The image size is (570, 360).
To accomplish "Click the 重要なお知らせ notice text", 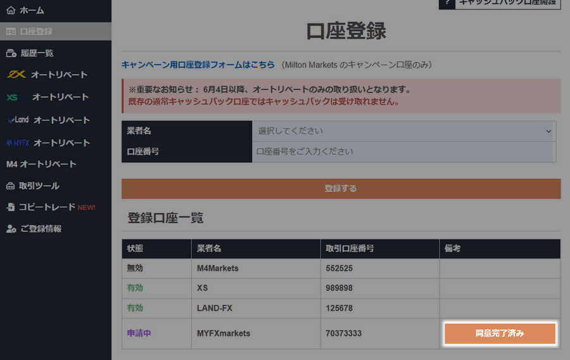I will click(270, 89).
